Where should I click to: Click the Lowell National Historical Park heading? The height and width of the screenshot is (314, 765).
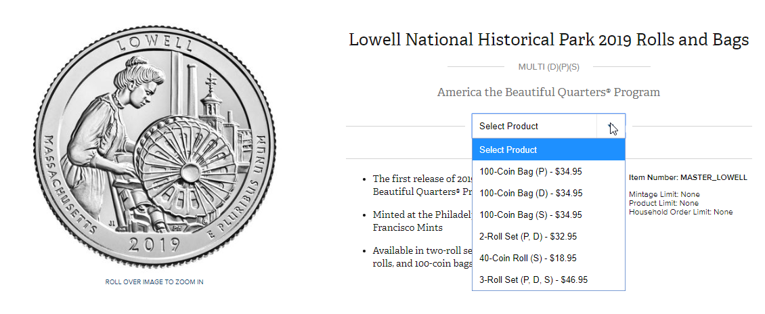(x=548, y=40)
